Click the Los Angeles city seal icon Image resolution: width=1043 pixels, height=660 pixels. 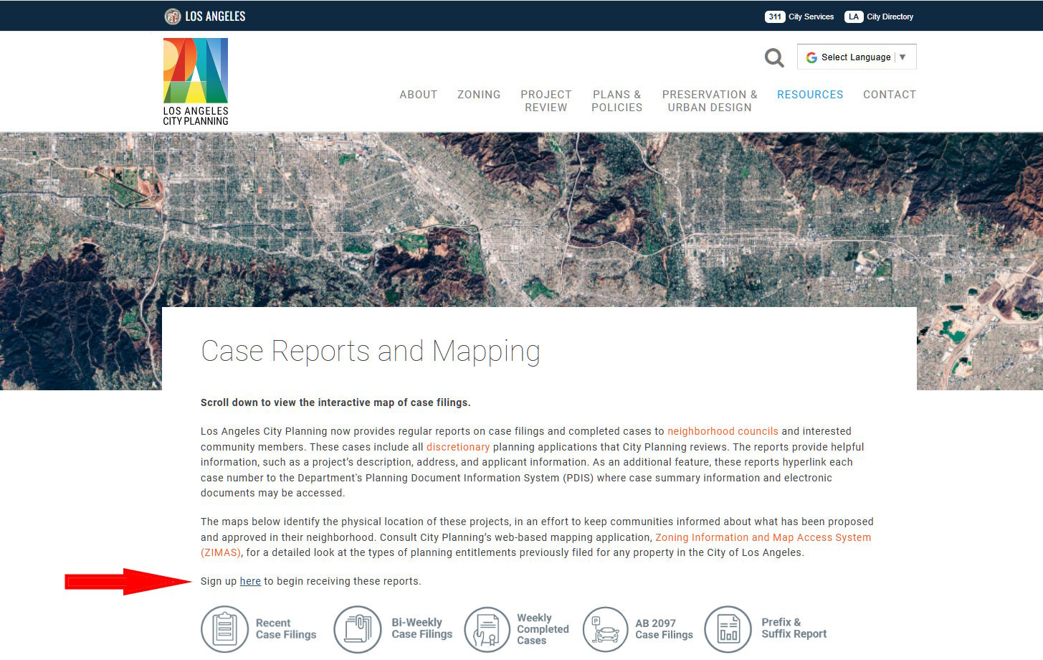[173, 16]
